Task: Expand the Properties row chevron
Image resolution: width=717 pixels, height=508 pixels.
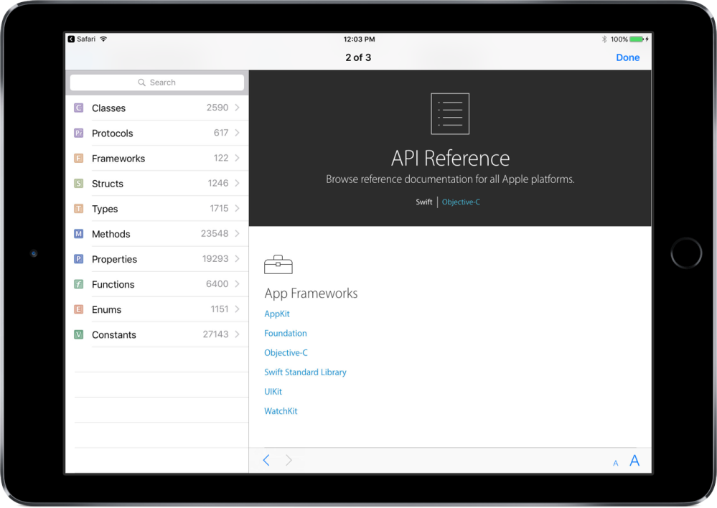Action: pyautogui.click(x=237, y=259)
